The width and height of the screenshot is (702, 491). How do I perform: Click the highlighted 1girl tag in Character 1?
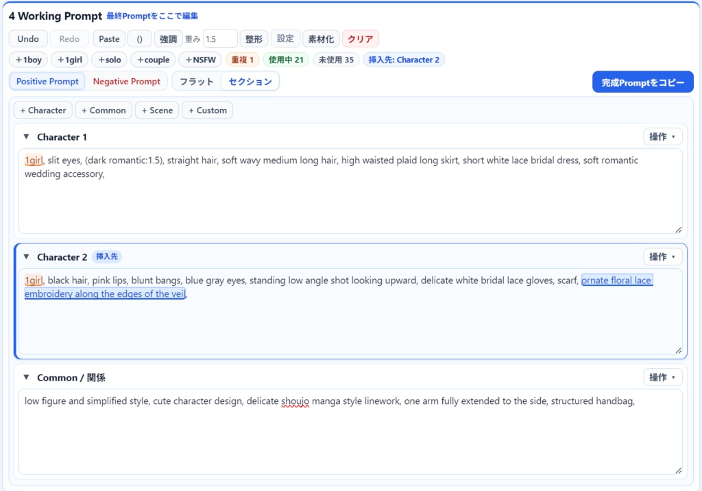pyautogui.click(x=34, y=160)
